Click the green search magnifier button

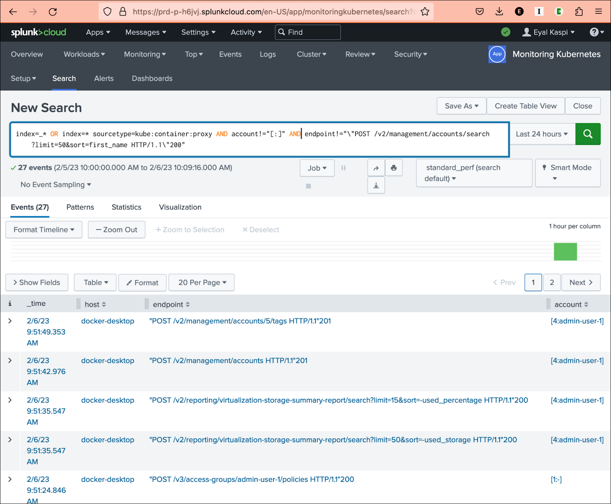[588, 134]
